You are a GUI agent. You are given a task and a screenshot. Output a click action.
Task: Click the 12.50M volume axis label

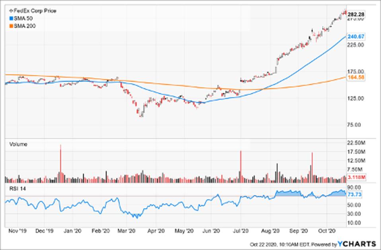pyautogui.click(x=356, y=161)
